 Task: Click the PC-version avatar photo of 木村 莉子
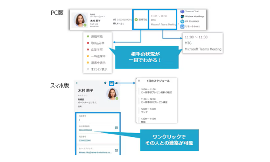[80, 20]
